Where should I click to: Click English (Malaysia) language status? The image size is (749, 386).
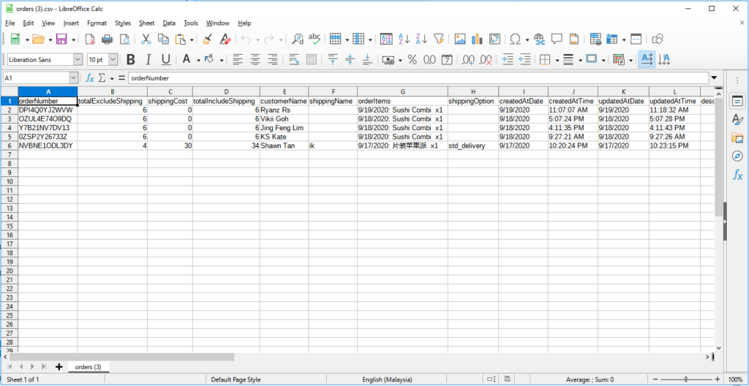[387, 379]
